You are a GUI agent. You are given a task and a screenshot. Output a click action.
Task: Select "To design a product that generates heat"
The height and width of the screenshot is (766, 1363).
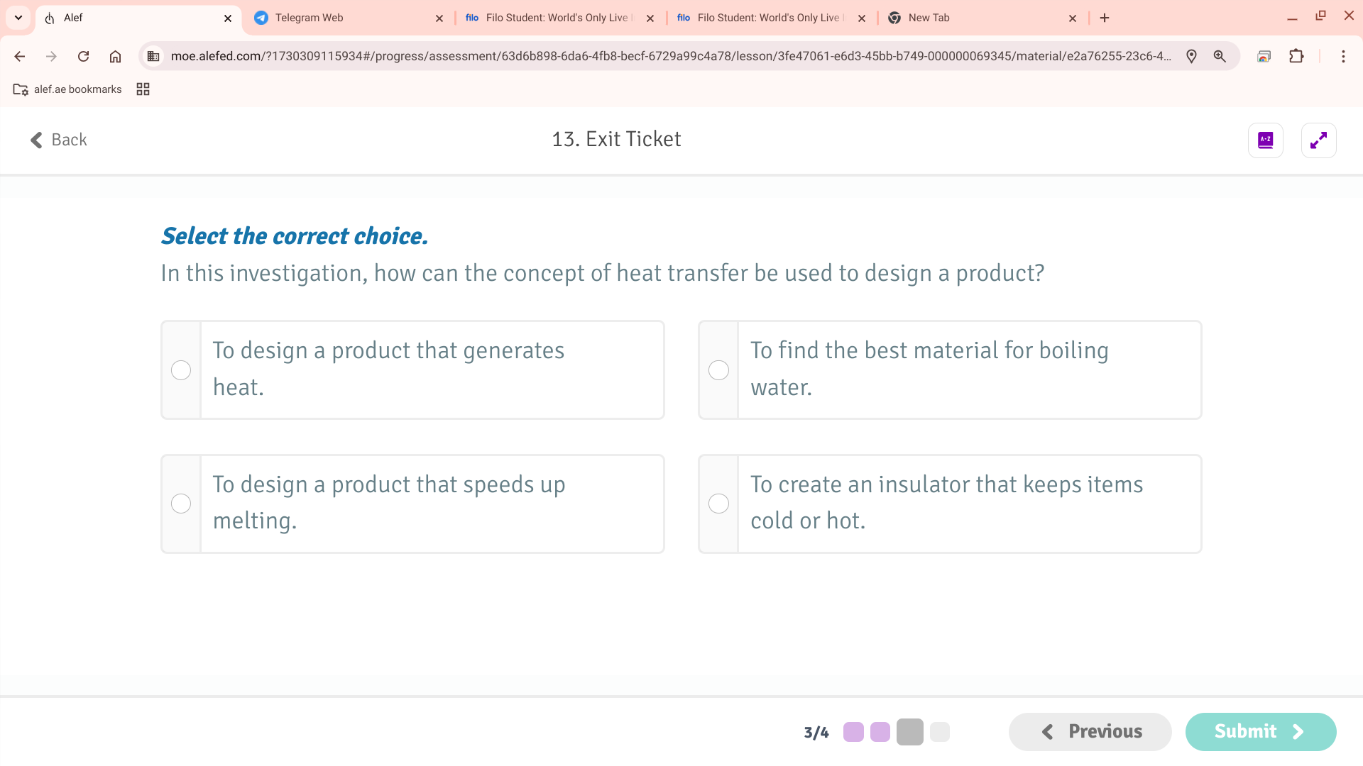tap(181, 370)
